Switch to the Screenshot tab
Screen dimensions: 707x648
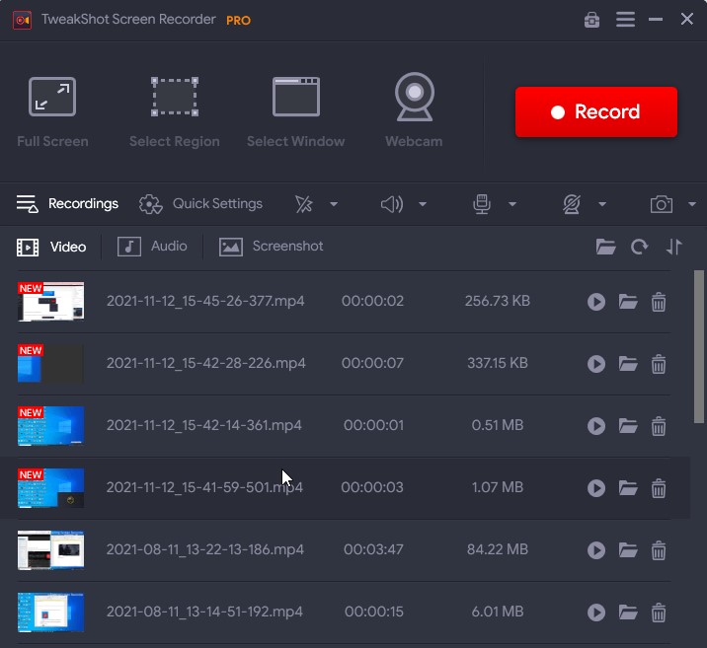point(271,247)
